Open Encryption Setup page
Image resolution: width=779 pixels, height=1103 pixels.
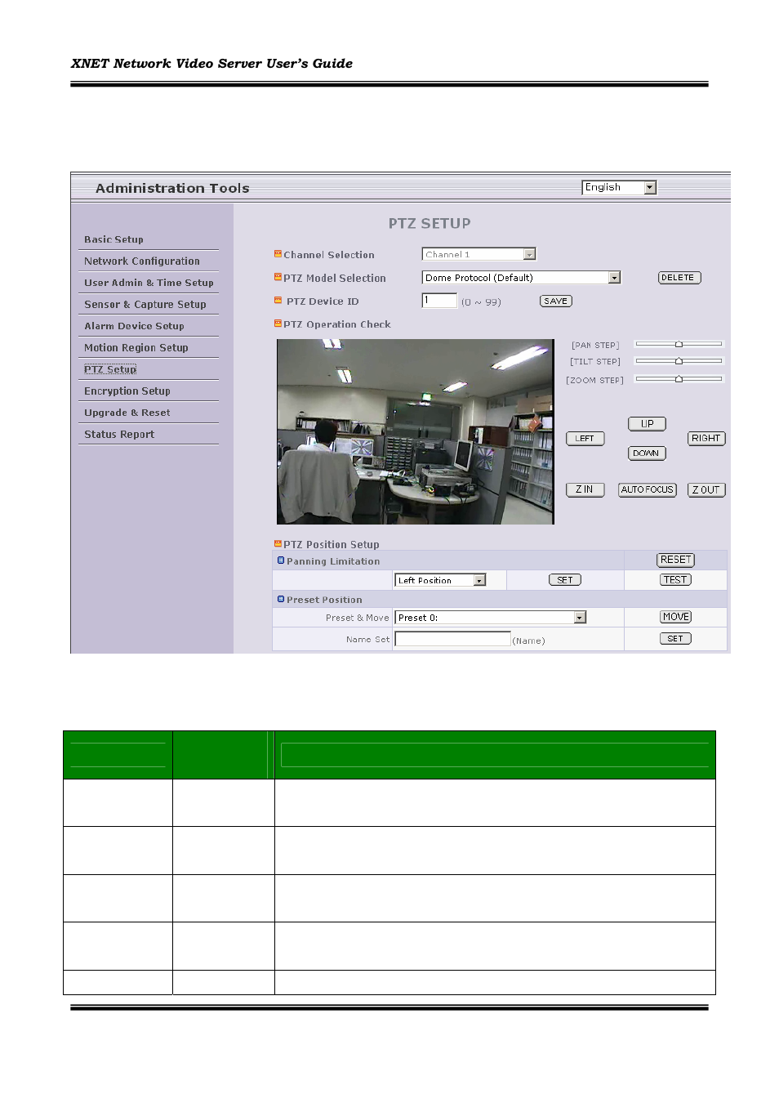point(127,391)
